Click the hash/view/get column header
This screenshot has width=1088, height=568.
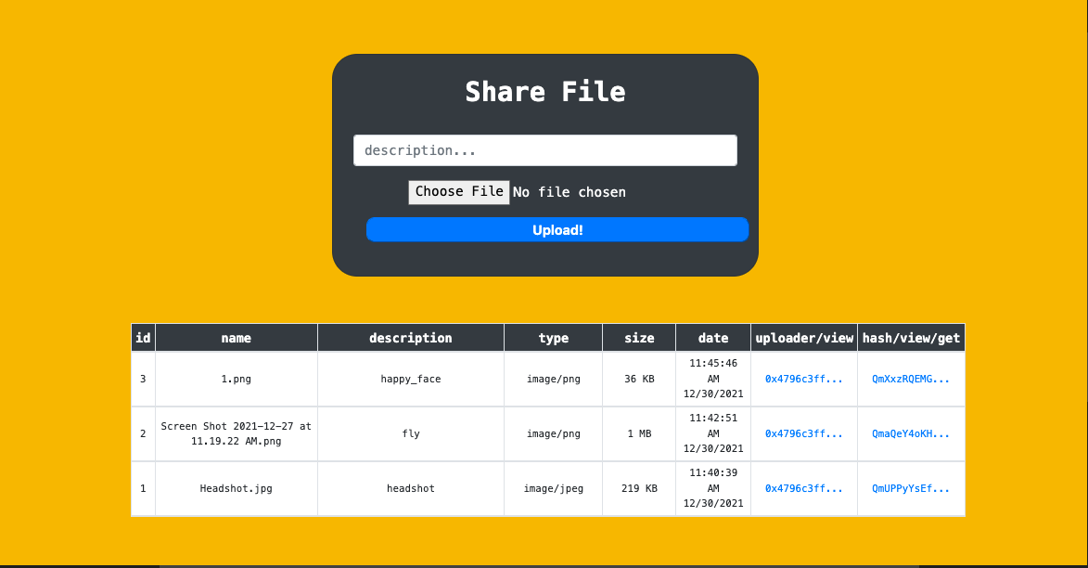[911, 338]
